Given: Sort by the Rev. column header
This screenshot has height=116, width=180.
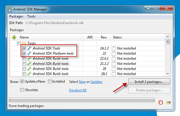Looking at the screenshot, I should coord(104,37).
